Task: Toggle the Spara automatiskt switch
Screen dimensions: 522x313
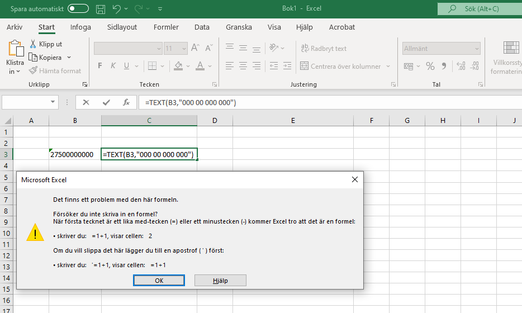Action: tap(78, 8)
